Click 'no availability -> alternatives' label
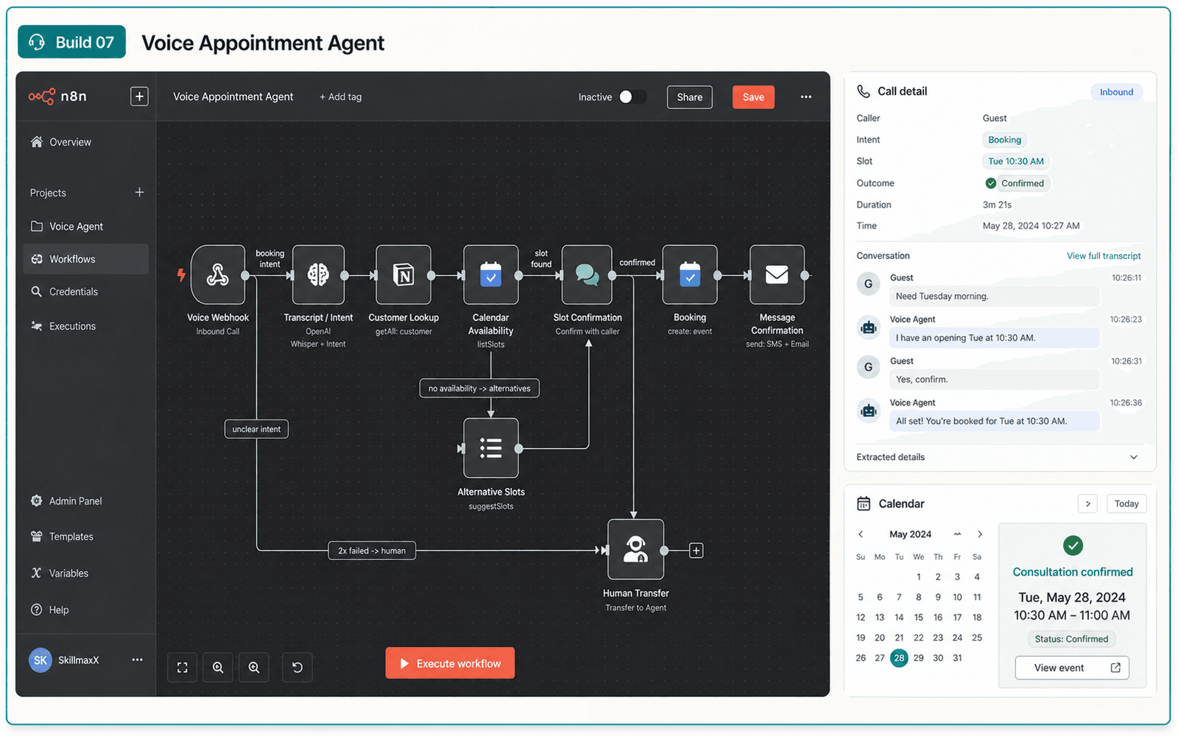Image resolution: width=1178 pixels, height=736 pixels. pyautogui.click(x=479, y=388)
